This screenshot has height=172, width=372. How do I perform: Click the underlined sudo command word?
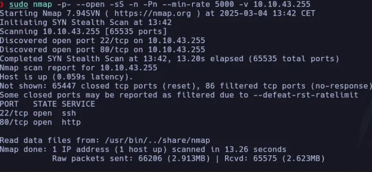coord(19,4)
